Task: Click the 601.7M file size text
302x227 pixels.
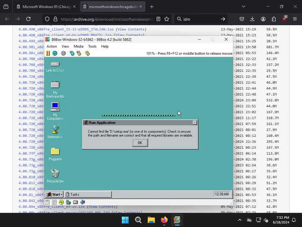Action: (x=272, y=47)
